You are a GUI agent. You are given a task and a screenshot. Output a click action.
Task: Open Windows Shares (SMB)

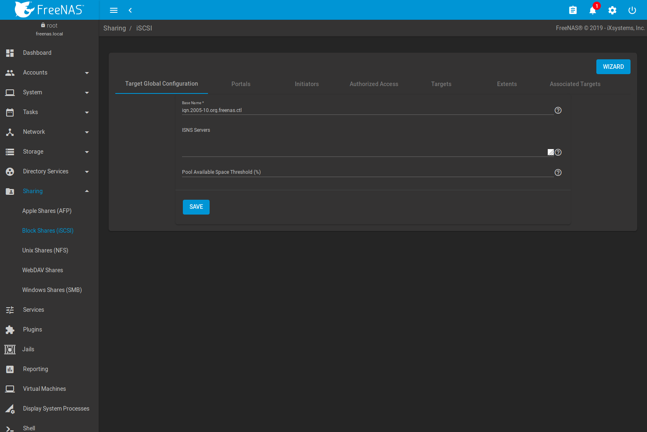click(52, 290)
